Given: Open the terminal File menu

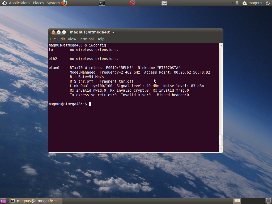Looking at the screenshot, I should point(53,39).
